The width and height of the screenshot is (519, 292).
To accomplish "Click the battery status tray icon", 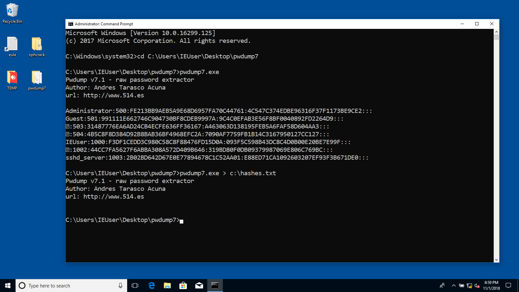I will 461,286.
